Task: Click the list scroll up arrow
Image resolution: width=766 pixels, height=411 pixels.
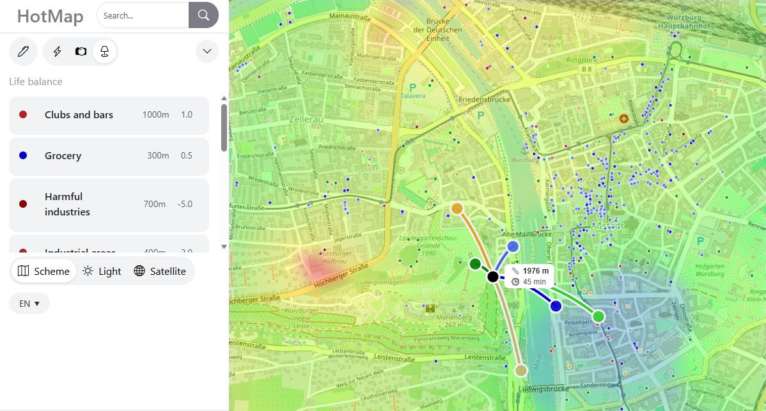Action: 224,98
